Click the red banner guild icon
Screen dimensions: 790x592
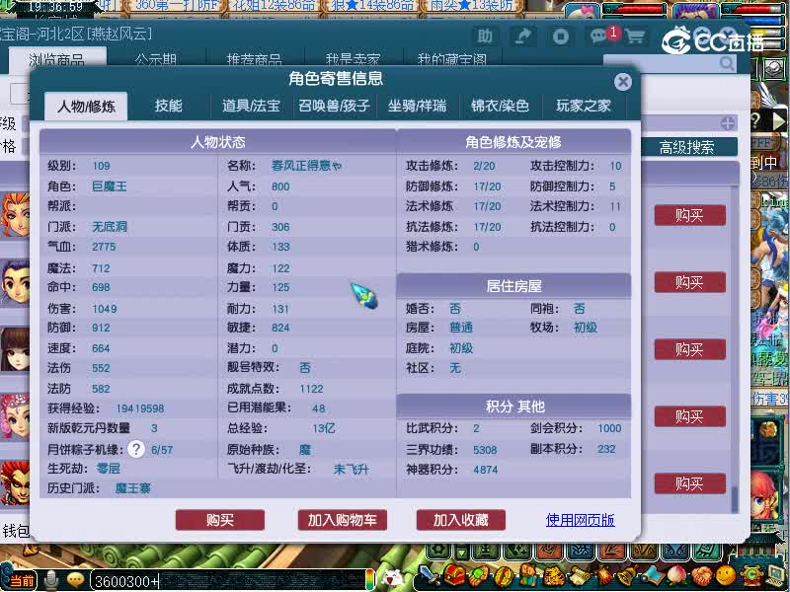[604, 575]
